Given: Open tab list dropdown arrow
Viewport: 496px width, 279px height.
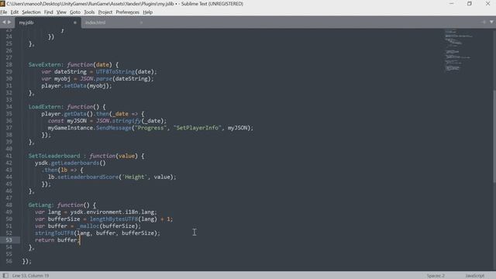Looking at the screenshot, I should 491,22.
